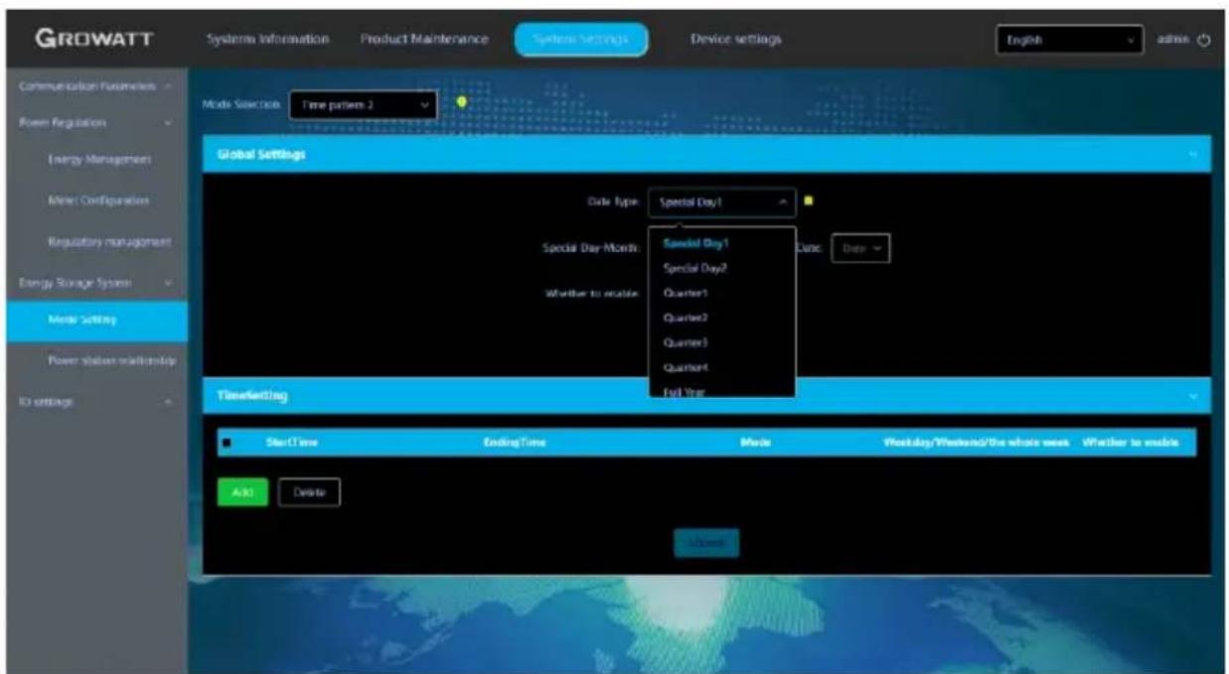Select Quarter2 from the Date Type list
Viewport: 1229px width, 674px height.
(721, 319)
